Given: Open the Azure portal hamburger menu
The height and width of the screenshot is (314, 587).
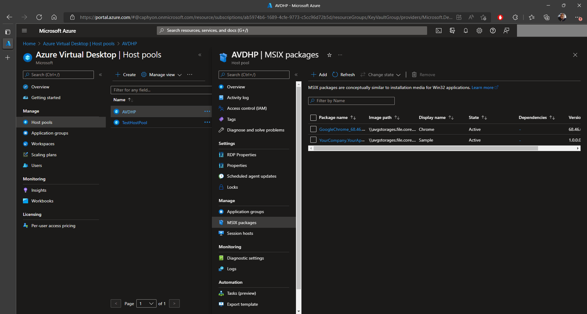Looking at the screenshot, I should pos(24,31).
